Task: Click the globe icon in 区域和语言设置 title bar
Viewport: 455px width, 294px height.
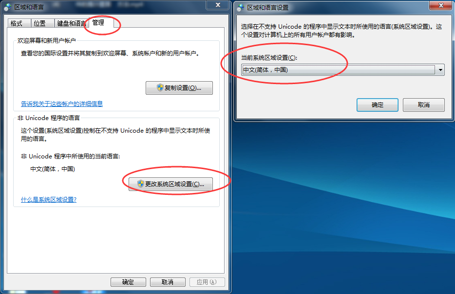Action: [x=241, y=7]
